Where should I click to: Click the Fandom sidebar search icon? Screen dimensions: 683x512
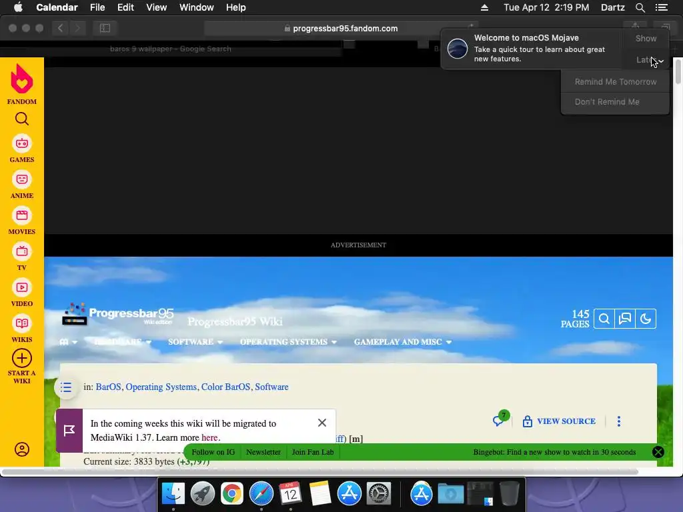22,119
